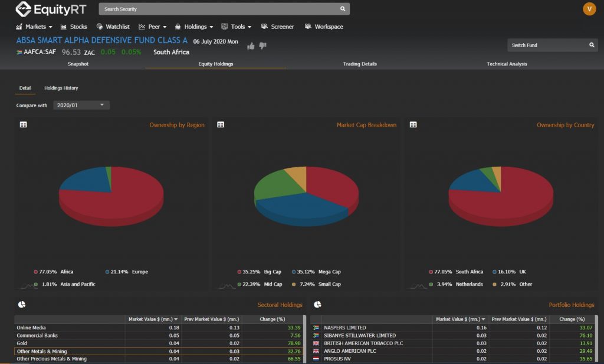Click the thumbs down icon
This screenshot has height=364, width=604.
point(262,46)
